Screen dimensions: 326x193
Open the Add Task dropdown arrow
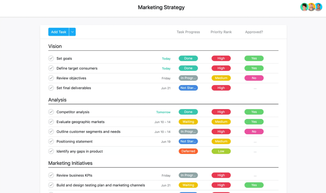(72, 32)
